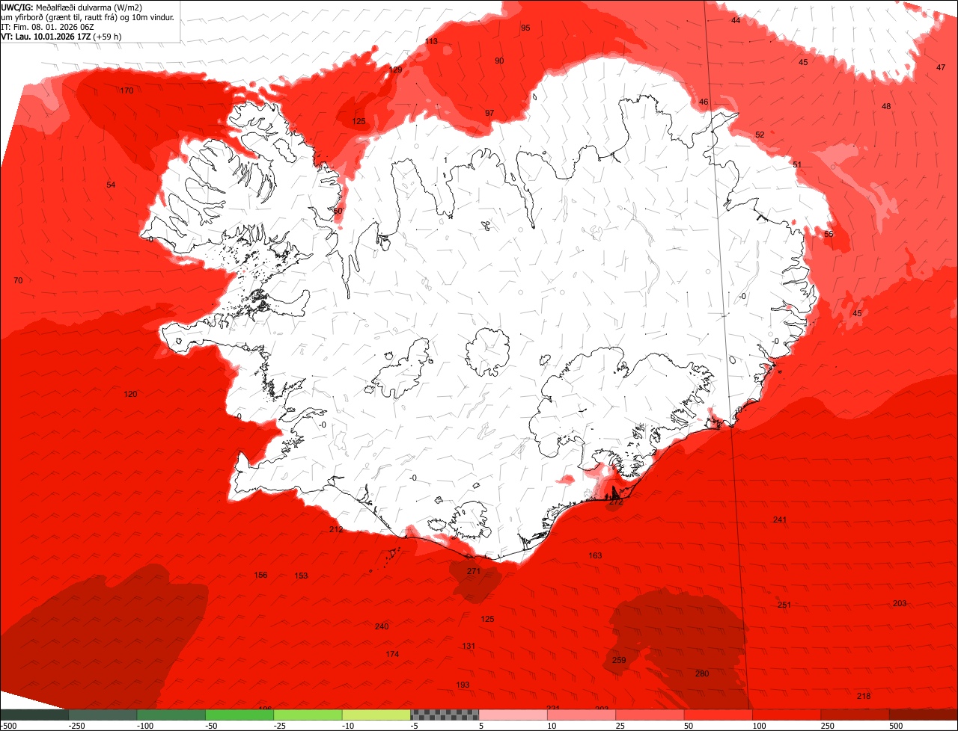958x731 pixels.
Task: Click the flux value 48 on the map
Action: 886,106
